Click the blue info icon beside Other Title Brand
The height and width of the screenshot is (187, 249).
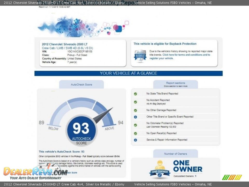point(135,117)
